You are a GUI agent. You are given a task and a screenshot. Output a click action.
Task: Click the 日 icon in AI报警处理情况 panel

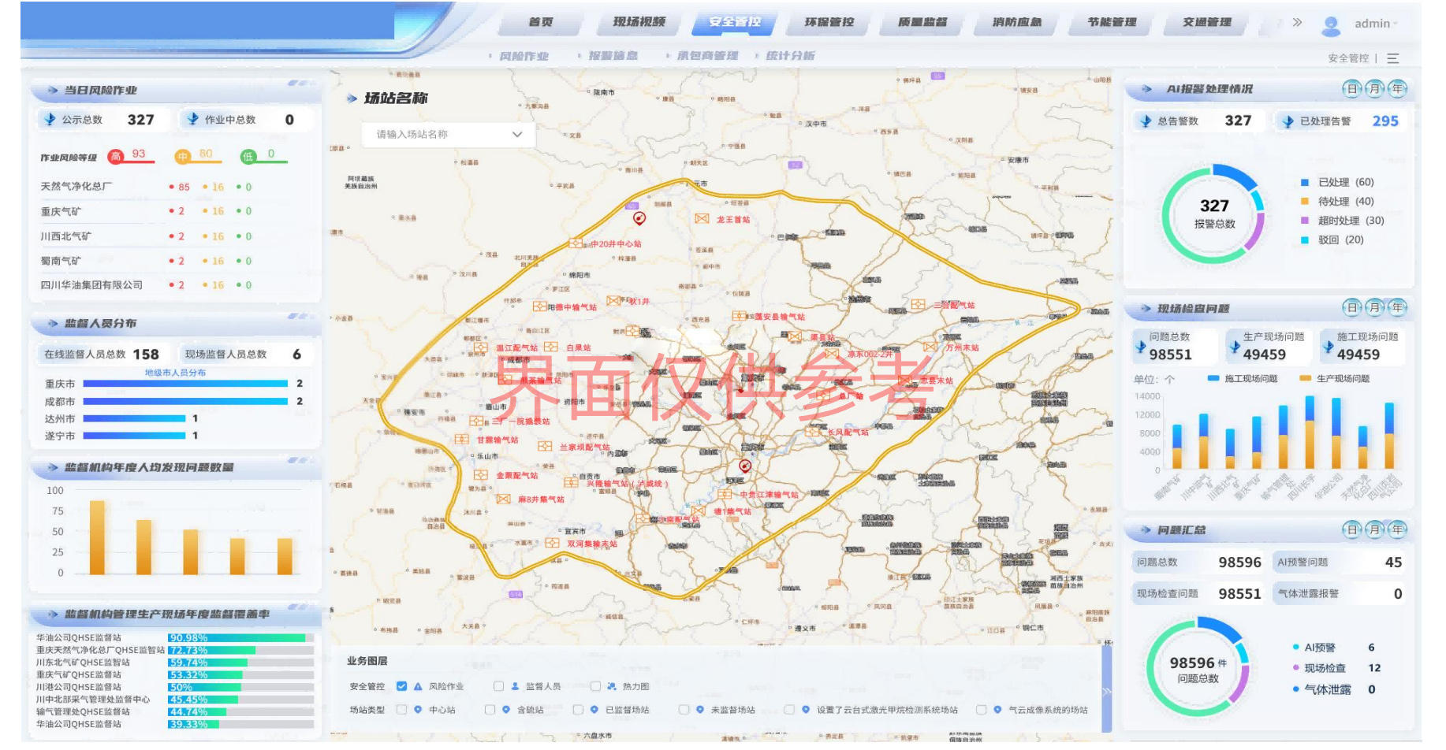(1351, 89)
